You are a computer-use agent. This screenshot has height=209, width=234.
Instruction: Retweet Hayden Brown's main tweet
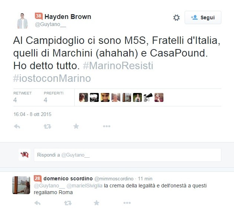pos(47,126)
